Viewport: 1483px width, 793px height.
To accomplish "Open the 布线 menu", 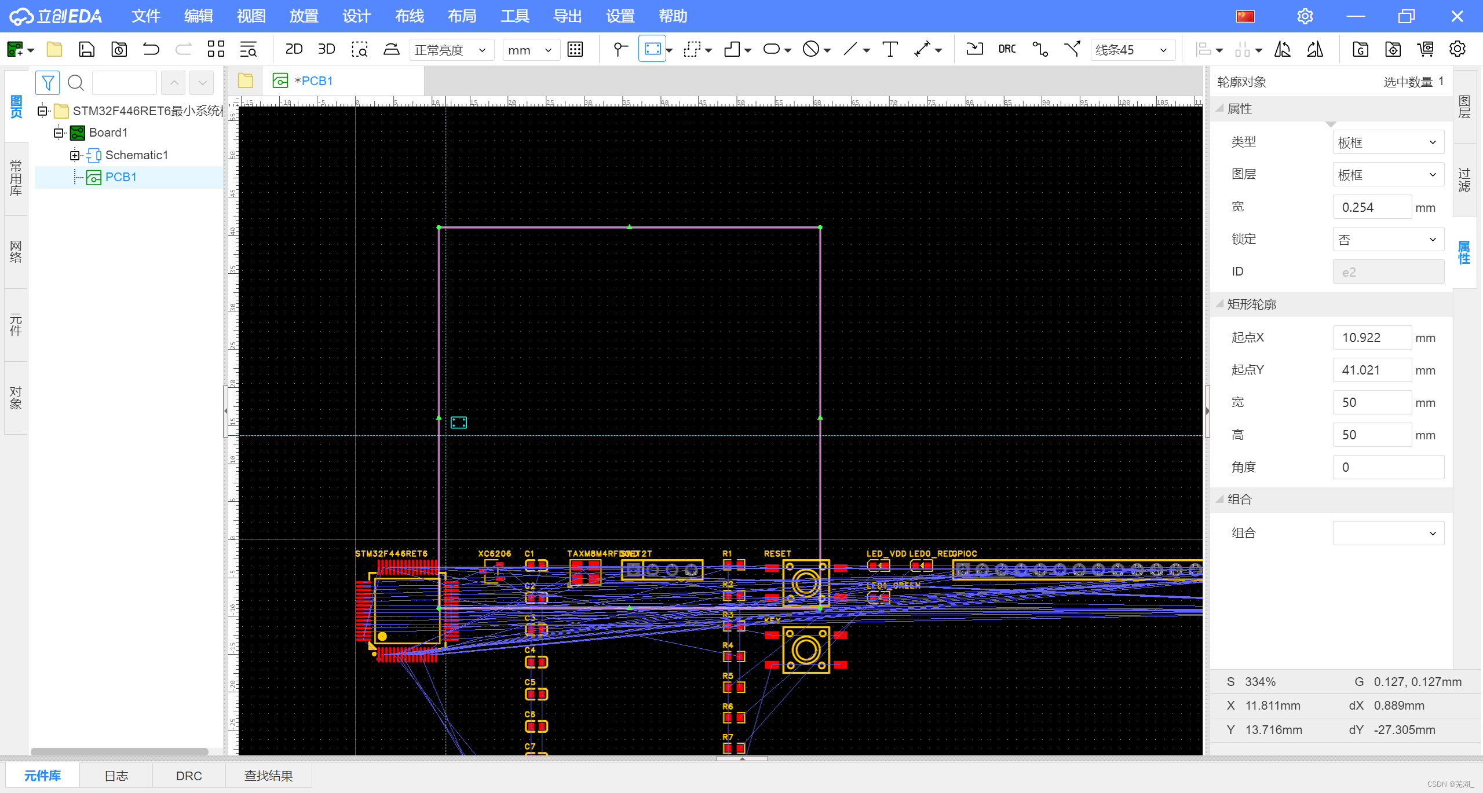I will click(x=409, y=16).
